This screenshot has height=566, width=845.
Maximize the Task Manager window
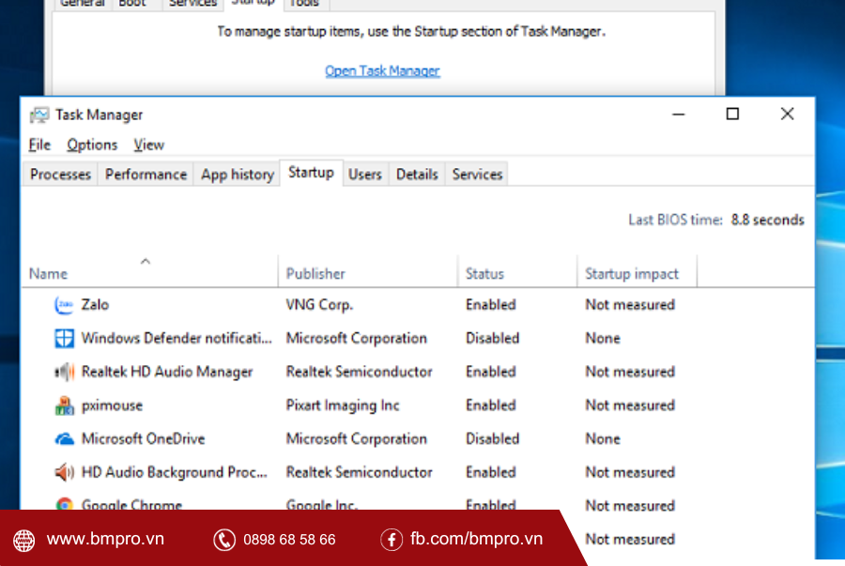click(x=732, y=115)
